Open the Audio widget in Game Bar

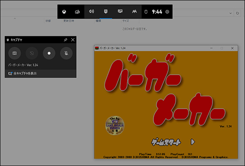click(x=91, y=12)
